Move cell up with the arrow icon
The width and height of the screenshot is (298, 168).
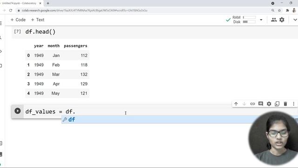[x=236, y=104]
